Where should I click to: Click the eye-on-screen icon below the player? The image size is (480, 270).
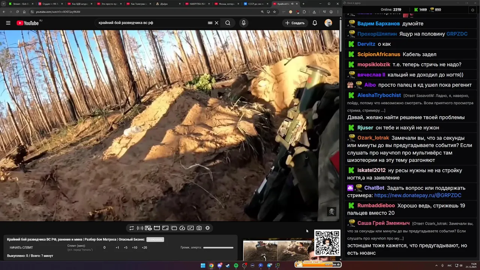click(x=148, y=228)
